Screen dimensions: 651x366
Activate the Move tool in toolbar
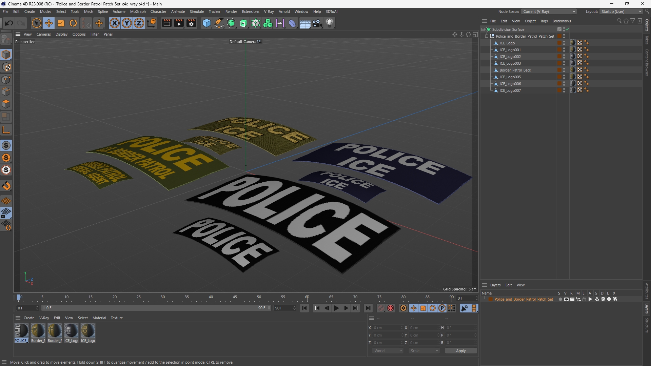(x=49, y=23)
